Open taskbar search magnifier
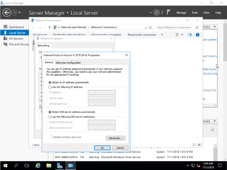The height and width of the screenshot is (170, 227). 16,165
